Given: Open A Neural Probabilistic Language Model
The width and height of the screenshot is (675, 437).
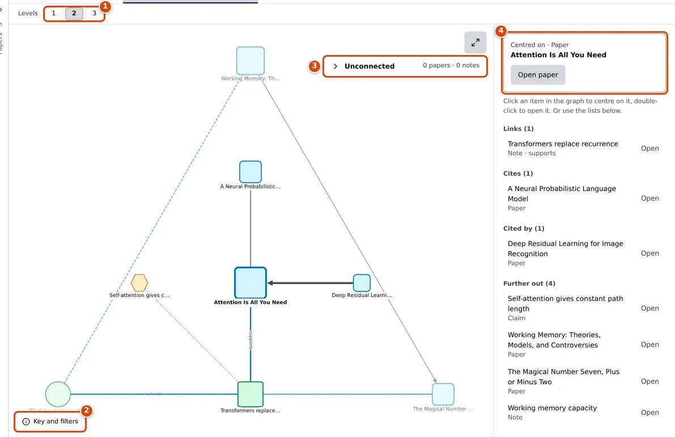Looking at the screenshot, I should coord(649,198).
